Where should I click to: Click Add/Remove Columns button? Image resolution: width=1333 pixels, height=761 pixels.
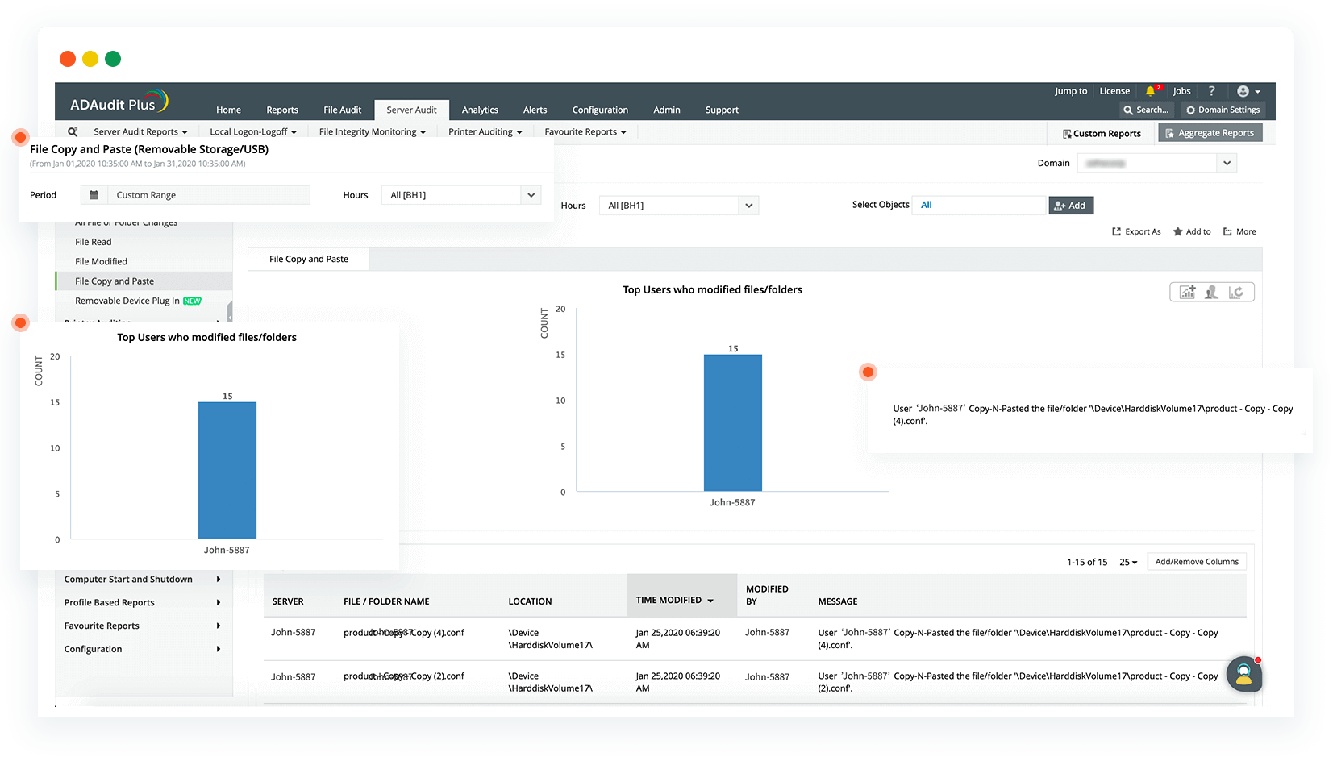click(1197, 562)
